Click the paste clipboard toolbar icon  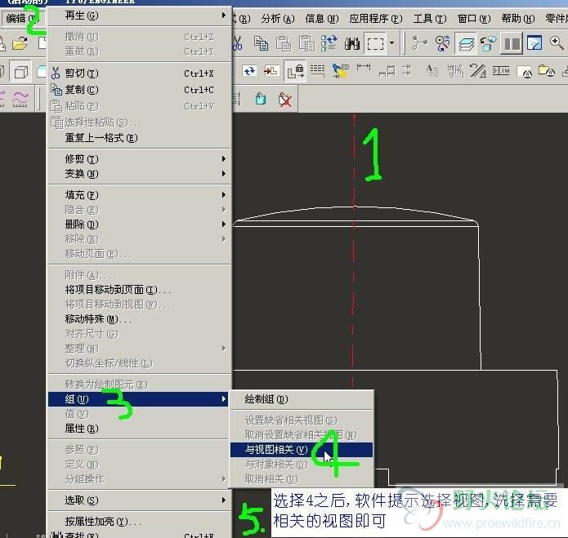(284, 43)
